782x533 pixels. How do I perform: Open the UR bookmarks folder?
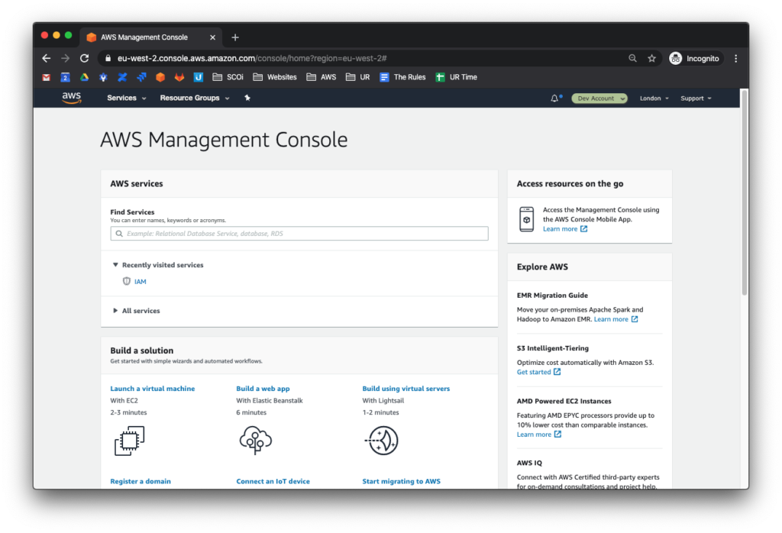click(x=358, y=77)
